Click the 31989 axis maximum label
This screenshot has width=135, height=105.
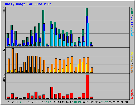coord(4,78)
